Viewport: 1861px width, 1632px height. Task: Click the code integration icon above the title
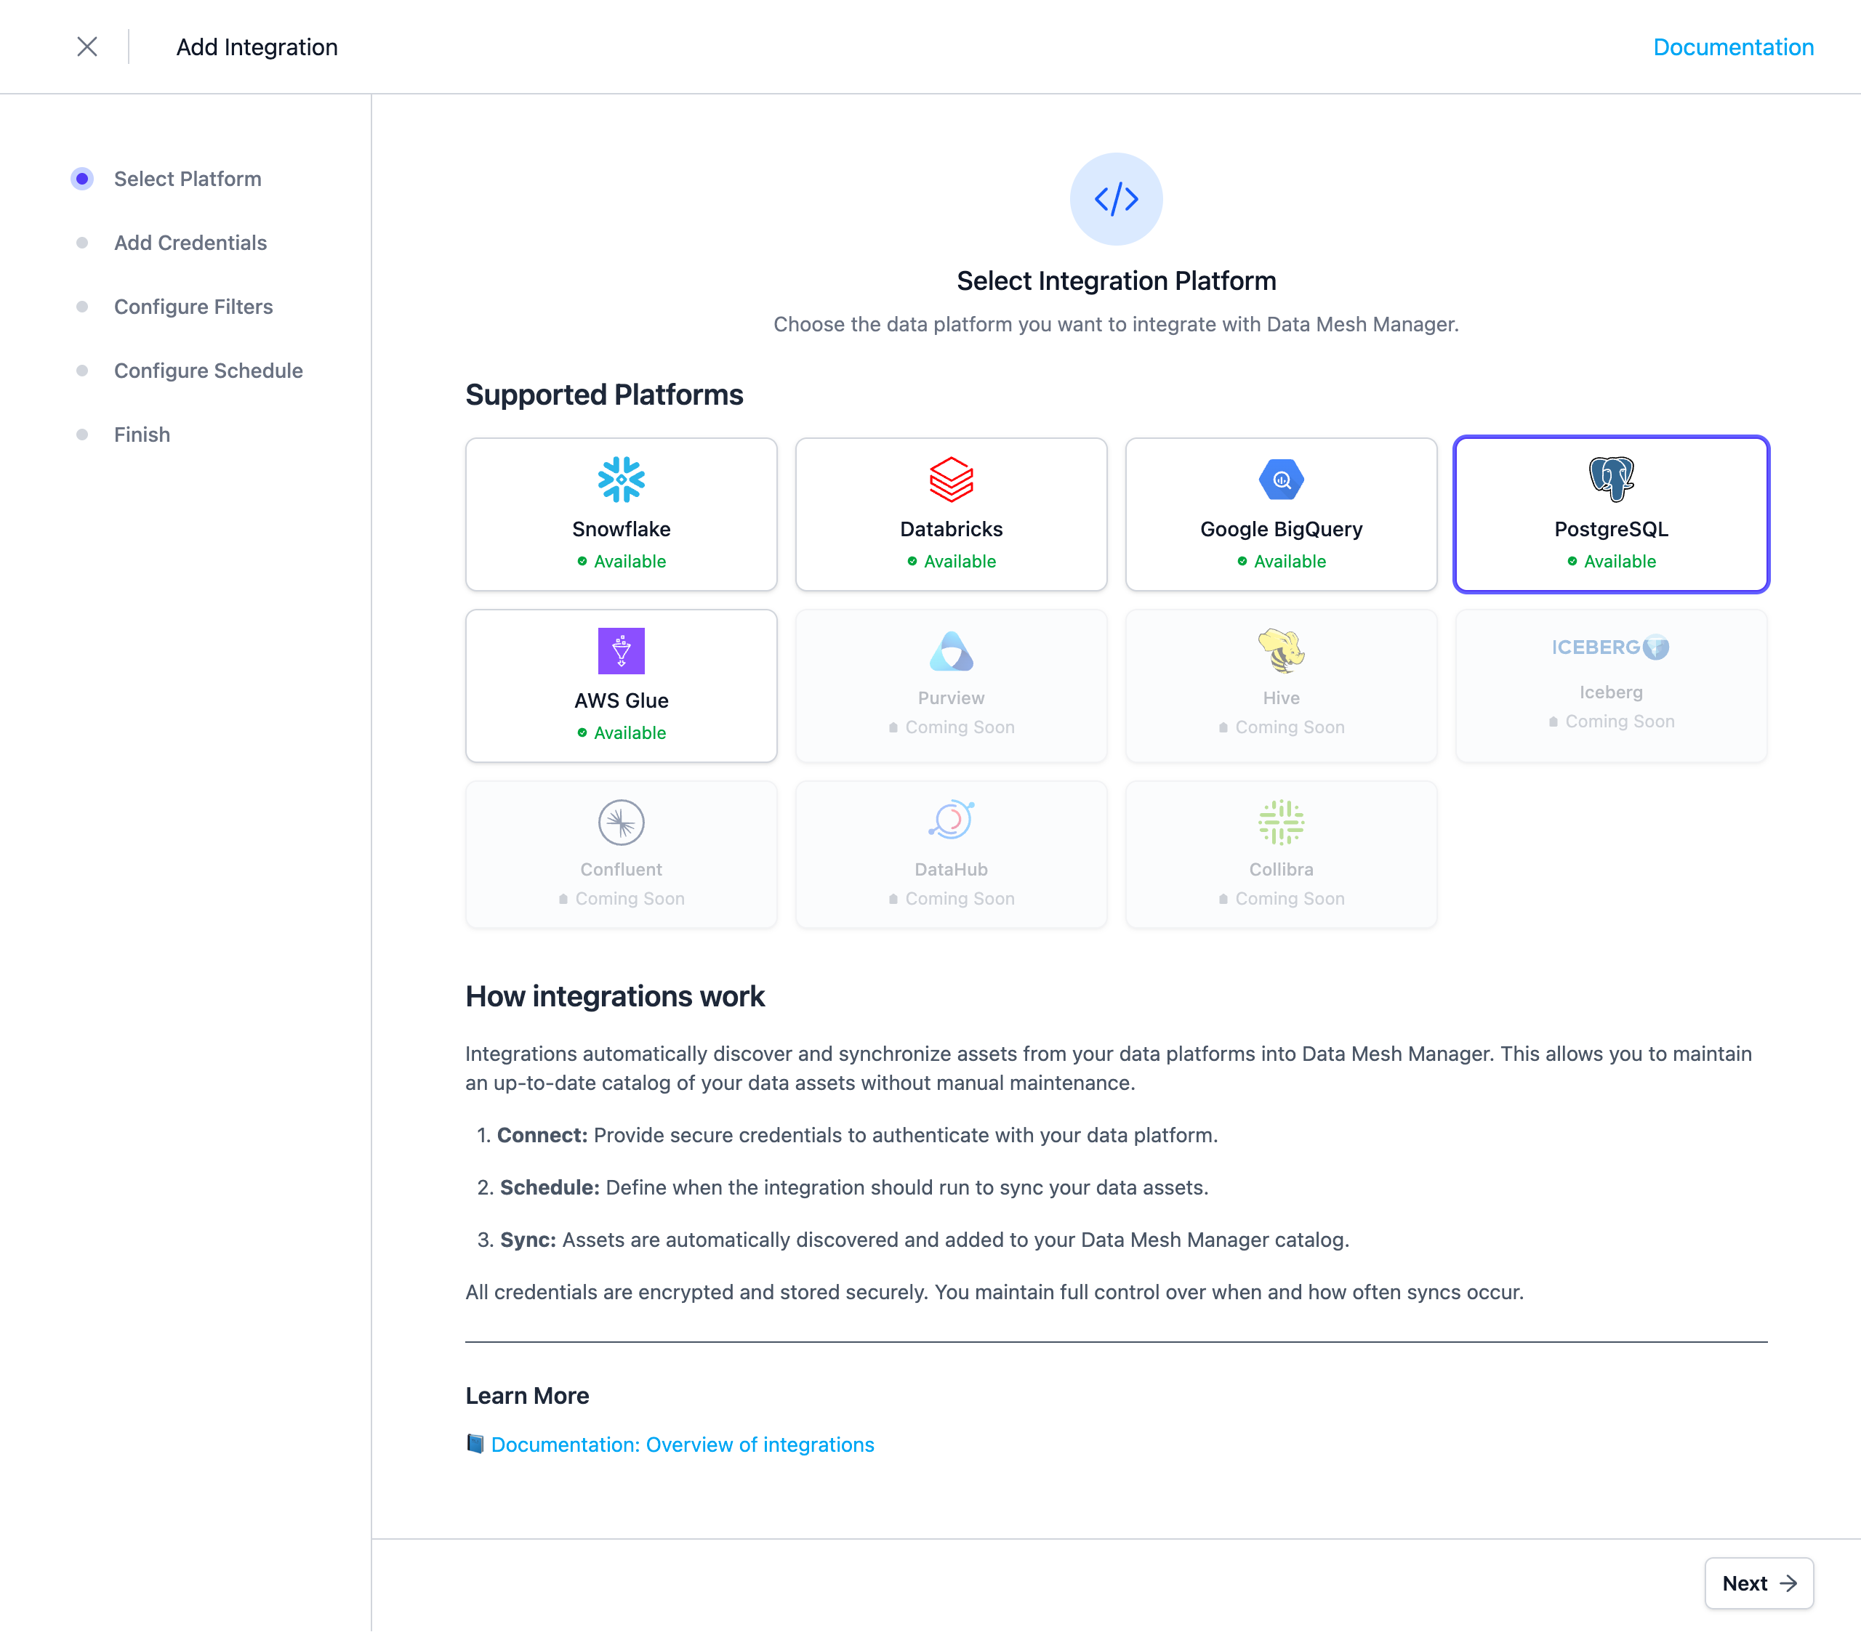(x=1116, y=199)
